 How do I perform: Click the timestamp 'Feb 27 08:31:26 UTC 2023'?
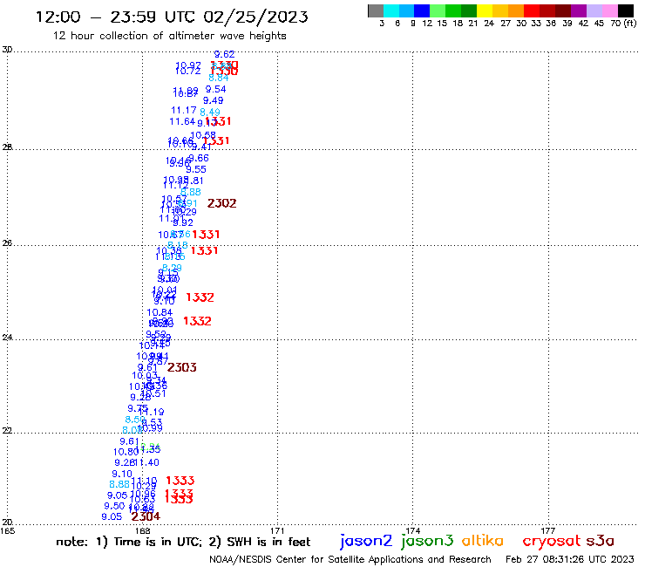tap(570, 559)
